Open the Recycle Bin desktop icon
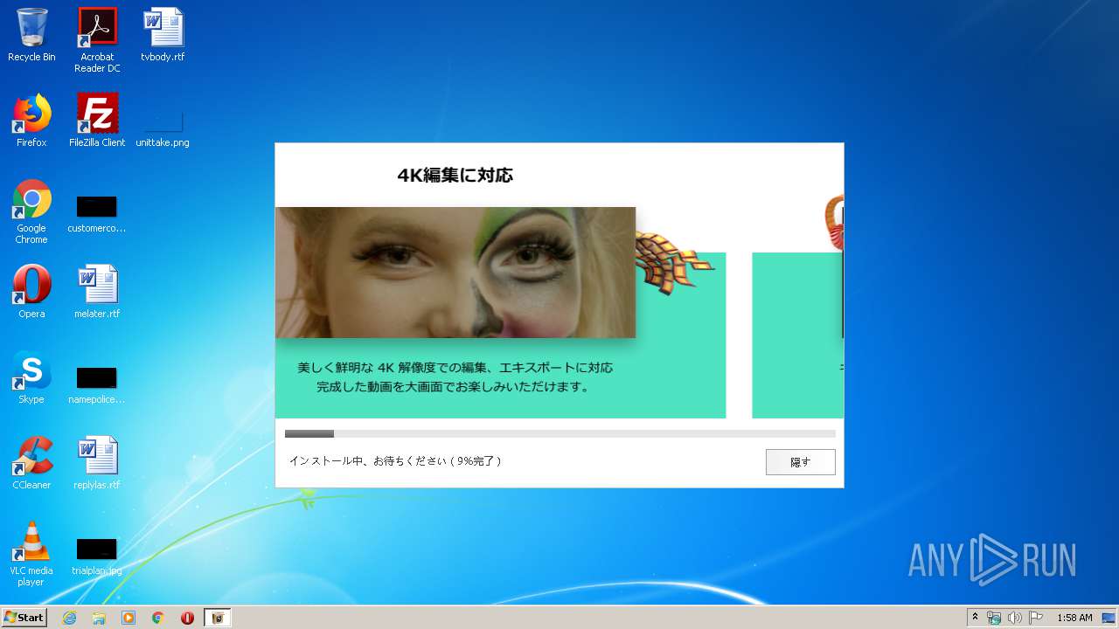The image size is (1119, 629). pos(31,35)
